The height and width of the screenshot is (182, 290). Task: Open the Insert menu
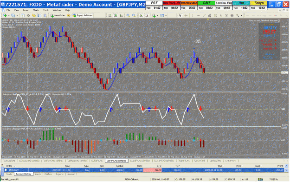26,10
